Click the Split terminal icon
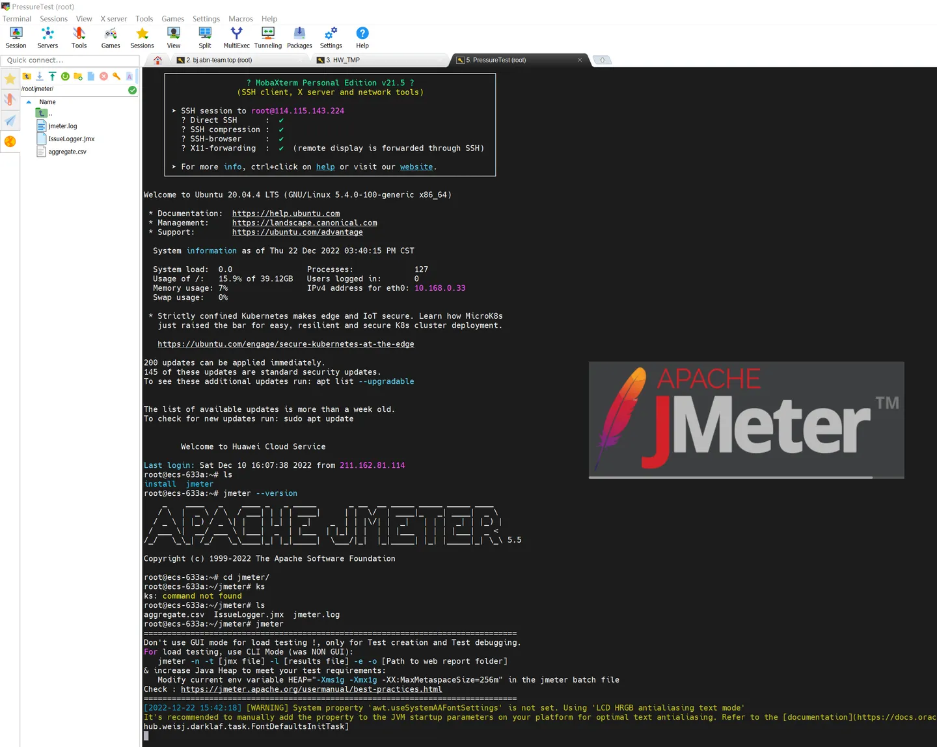The width and height of the screenshot is (937, 747). coord(205,37)
